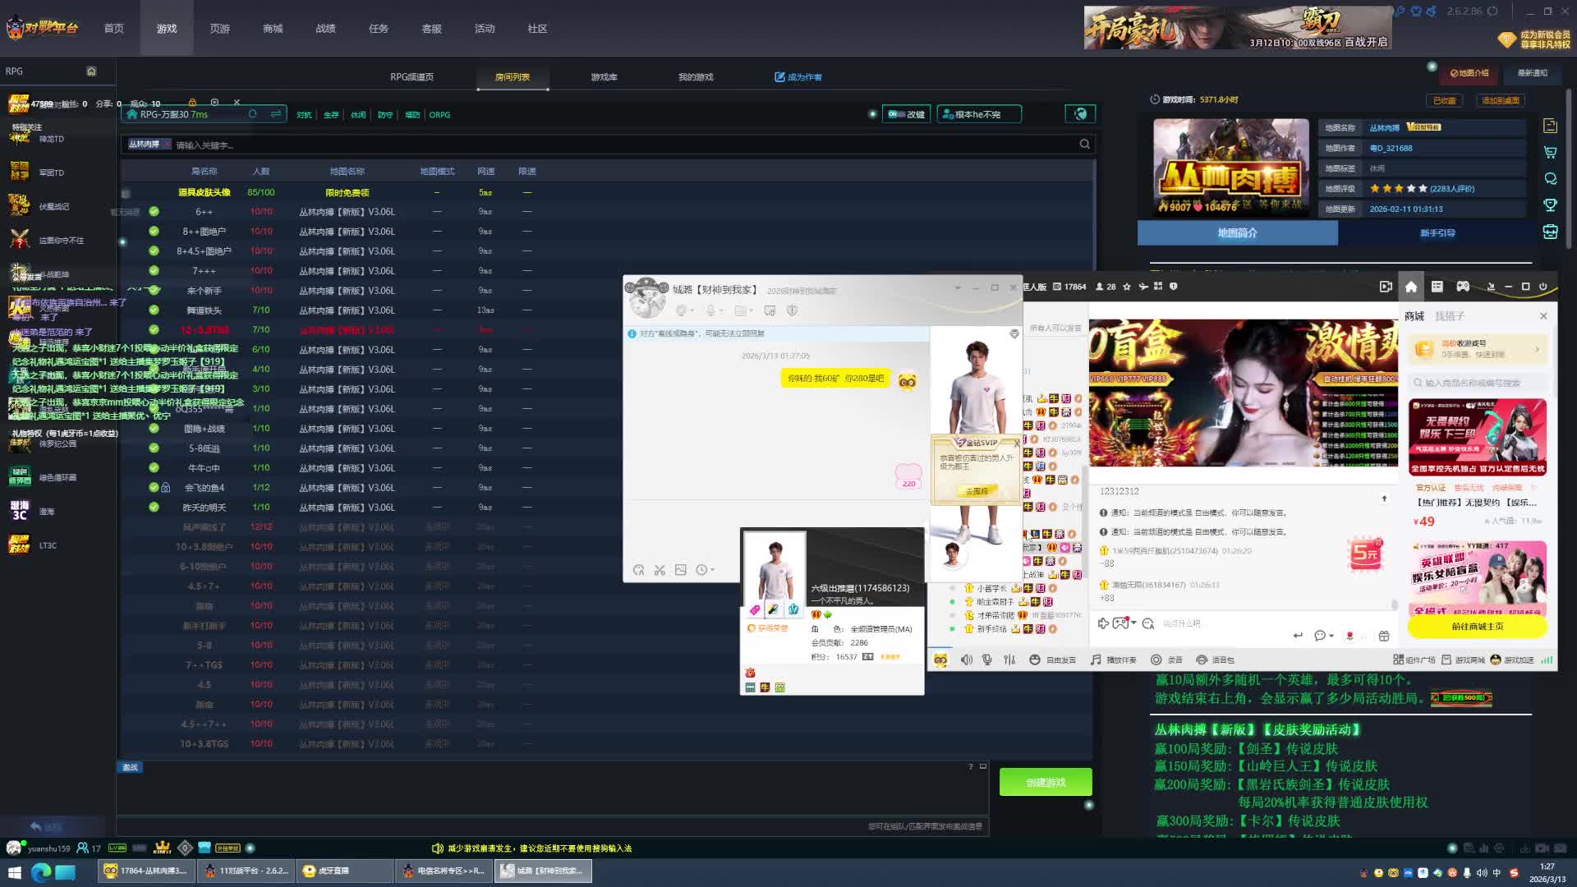Click the server refresh icon
The image size is (1577, 887).
coord(253,114)
